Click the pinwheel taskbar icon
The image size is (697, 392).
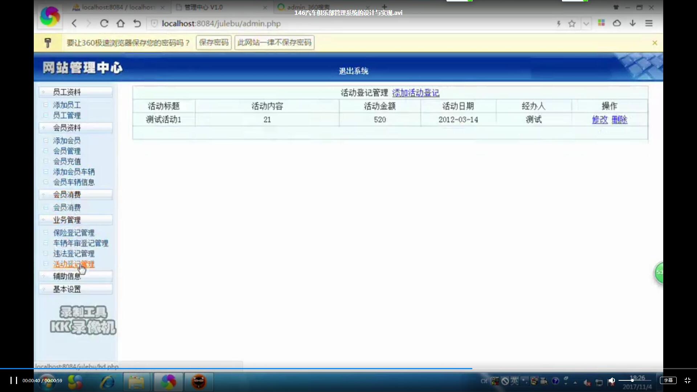tap(75, 382)
